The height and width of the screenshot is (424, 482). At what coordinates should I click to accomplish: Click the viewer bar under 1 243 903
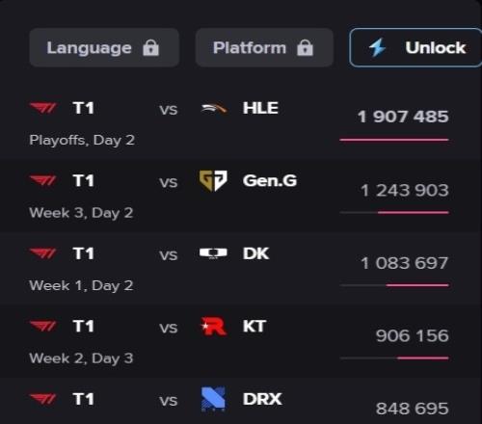tap(394, 212)
